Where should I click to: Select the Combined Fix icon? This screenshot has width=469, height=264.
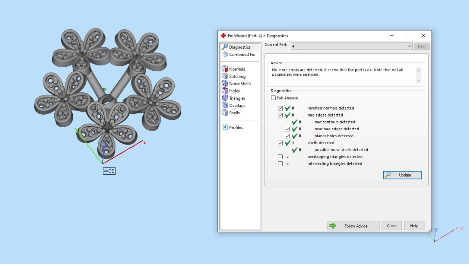pyautogui.click(x=225, y=55)
